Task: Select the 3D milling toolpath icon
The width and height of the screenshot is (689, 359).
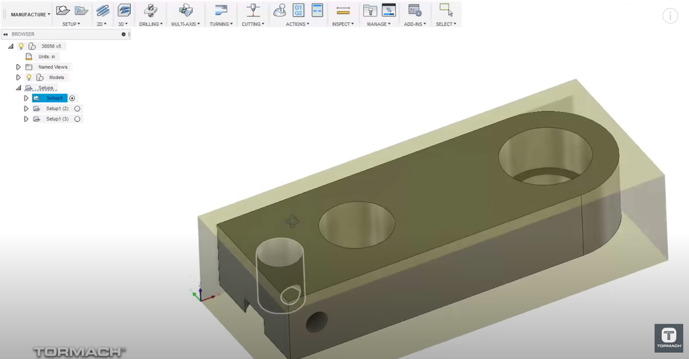Action: pyautogui.click(x=124, y=10)
